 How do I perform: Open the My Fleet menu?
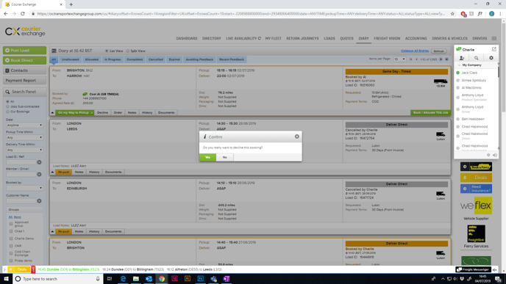tap(274, 38)
